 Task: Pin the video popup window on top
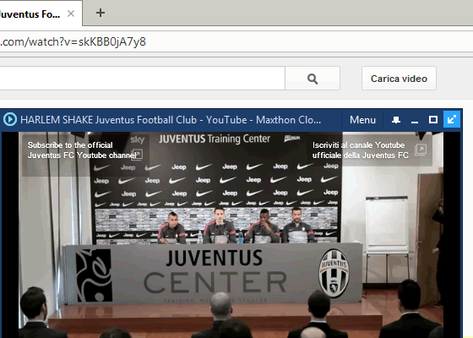click(x=396, y=120)
